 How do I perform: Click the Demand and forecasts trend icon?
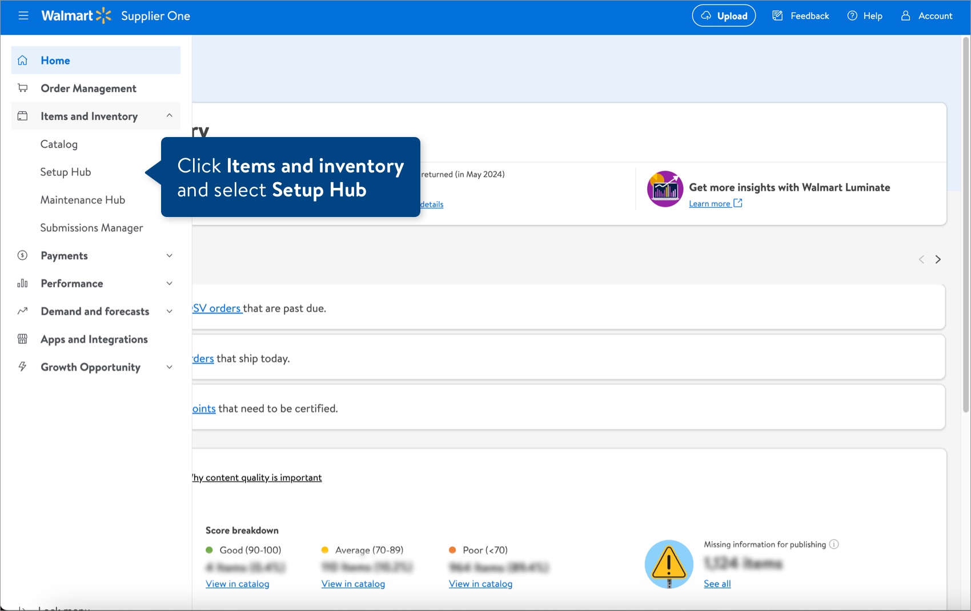pyautogui.click(x=22, y=311)
